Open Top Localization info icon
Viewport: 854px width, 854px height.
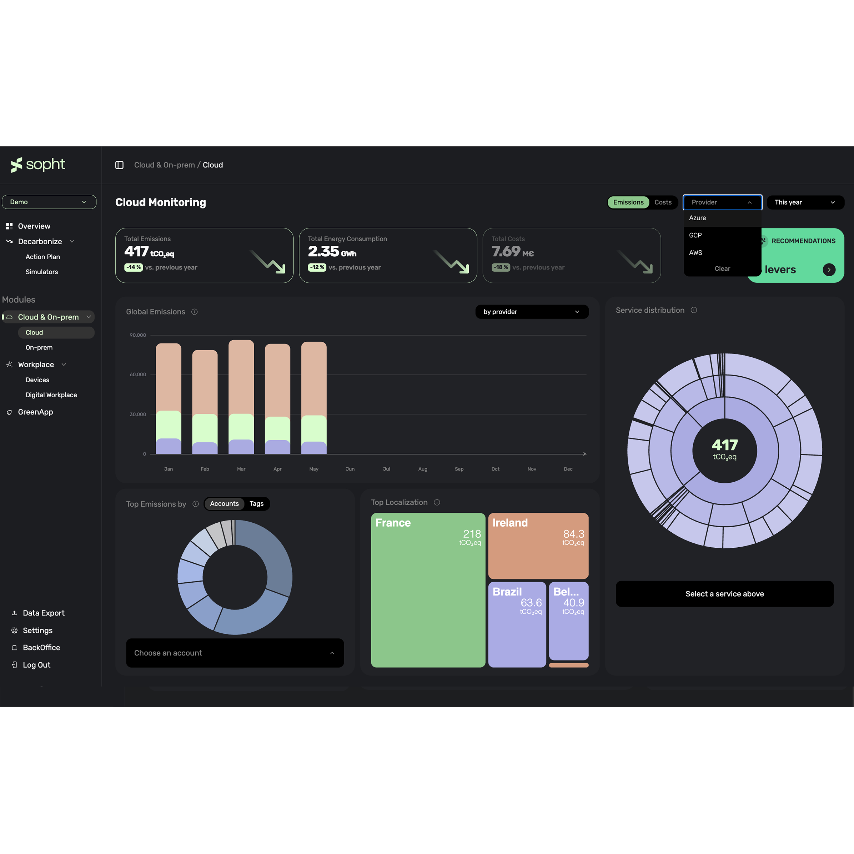(x=437, y=502)
